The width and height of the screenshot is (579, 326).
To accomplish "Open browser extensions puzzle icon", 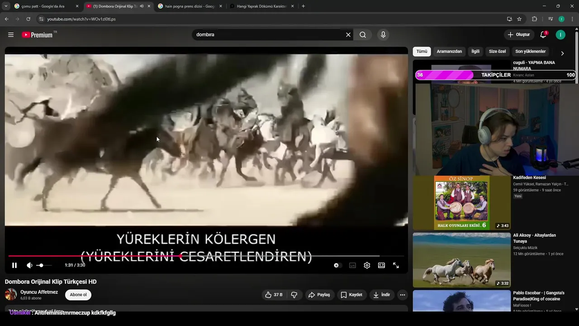I will click(534, 19).
